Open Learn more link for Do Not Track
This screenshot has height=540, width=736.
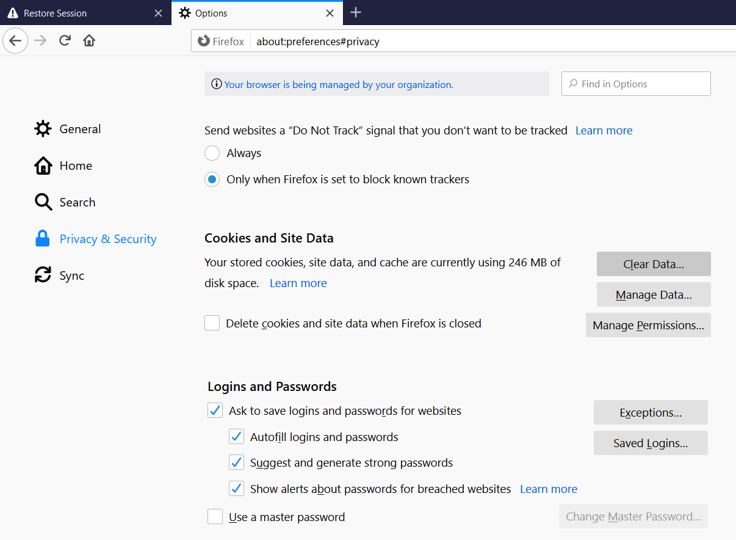tap(604, 130)
